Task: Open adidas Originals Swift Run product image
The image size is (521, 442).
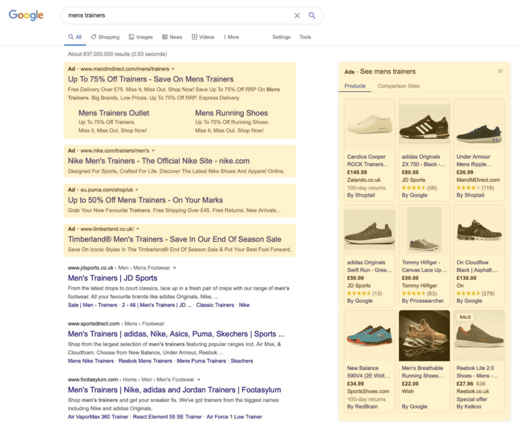Action: 369,230
